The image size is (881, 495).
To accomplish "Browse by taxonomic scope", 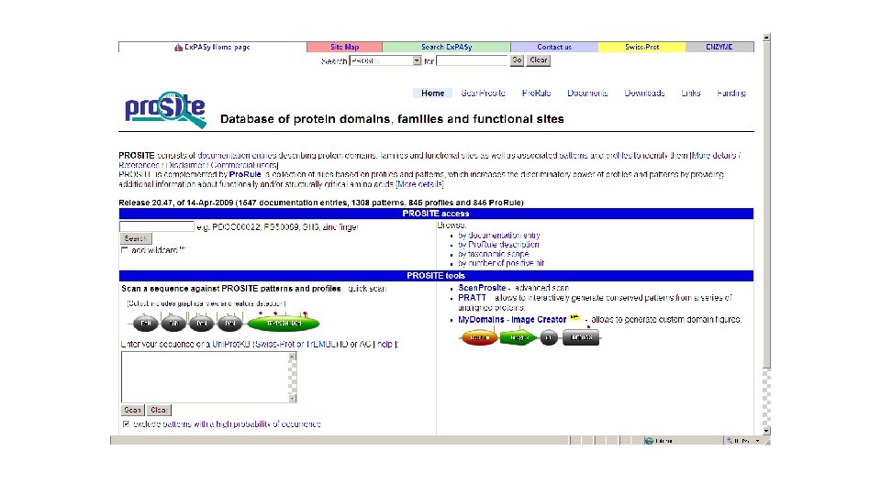I will [494, 254].
